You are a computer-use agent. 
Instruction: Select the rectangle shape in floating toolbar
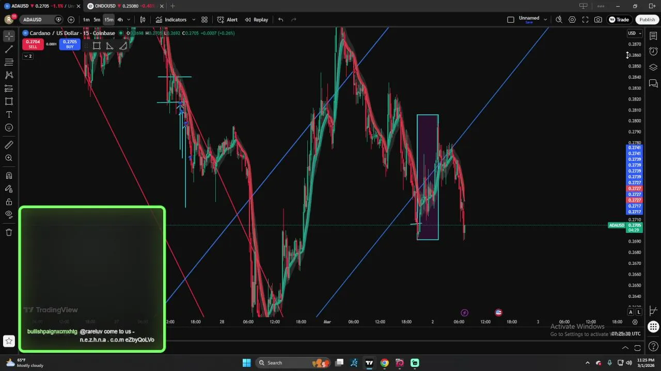(97, 46)
